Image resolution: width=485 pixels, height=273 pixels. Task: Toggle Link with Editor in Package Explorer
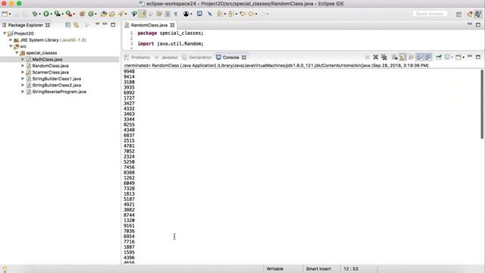coord(76,25)
